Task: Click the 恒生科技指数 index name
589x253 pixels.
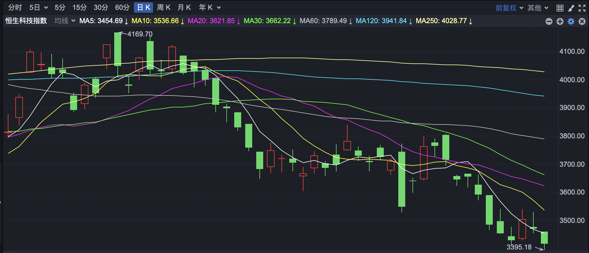Action: pos(26,21)
